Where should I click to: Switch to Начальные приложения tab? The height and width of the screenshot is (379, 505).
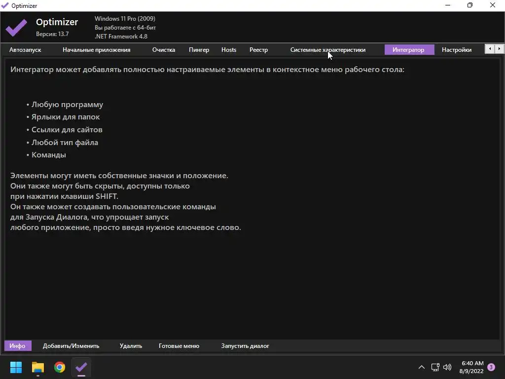click(96, 50)
